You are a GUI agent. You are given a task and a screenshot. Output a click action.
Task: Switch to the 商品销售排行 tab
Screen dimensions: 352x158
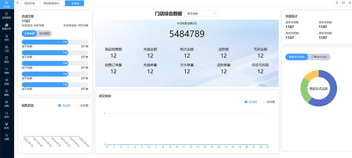(x=52, y=4)
